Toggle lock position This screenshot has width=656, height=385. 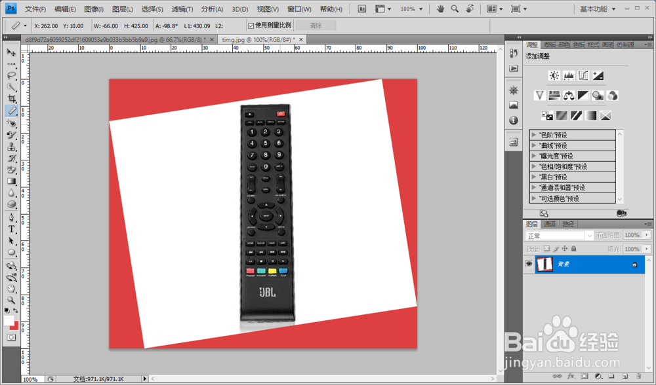coord(565,248)
